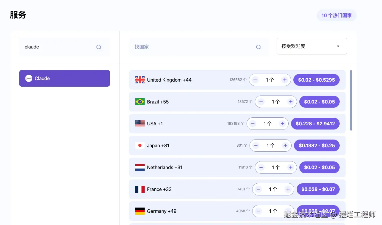Screen dimensions: 382x225
Task: Increase quantity for Brazil +55
Action: 291,102
